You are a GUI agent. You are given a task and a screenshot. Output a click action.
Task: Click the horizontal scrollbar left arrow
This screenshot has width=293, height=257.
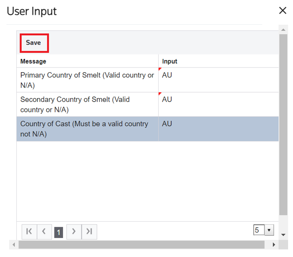click(x=14, y=245)
